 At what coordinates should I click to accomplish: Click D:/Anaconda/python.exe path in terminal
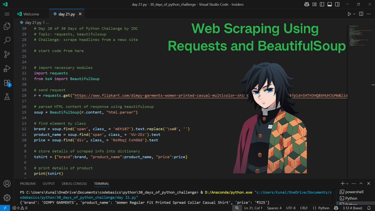[228, 192]
